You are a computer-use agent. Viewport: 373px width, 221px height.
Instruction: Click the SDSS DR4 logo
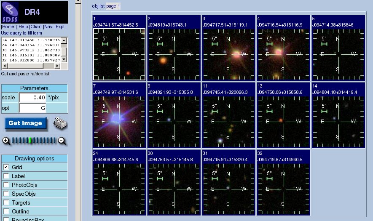pos(35,12)
